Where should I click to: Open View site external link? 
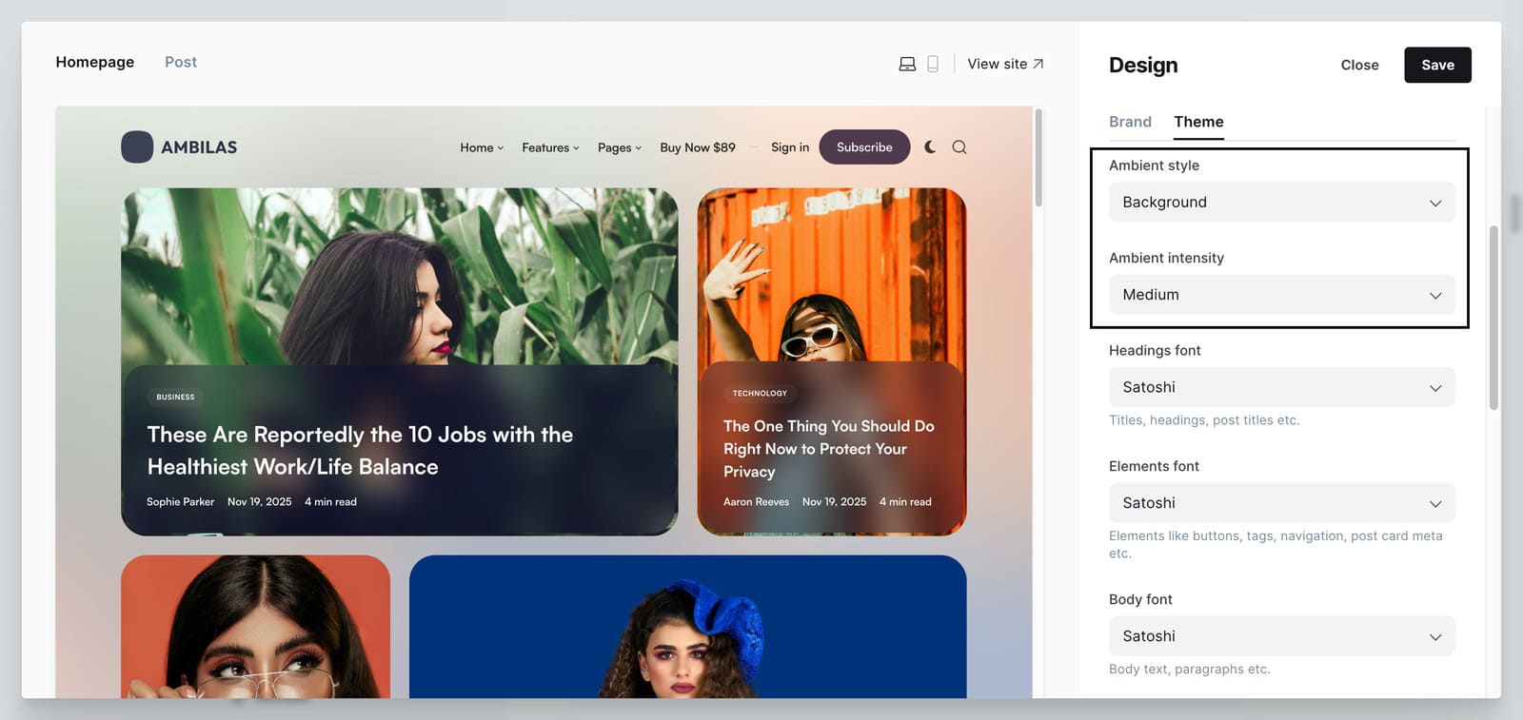tap(1005, 64)
